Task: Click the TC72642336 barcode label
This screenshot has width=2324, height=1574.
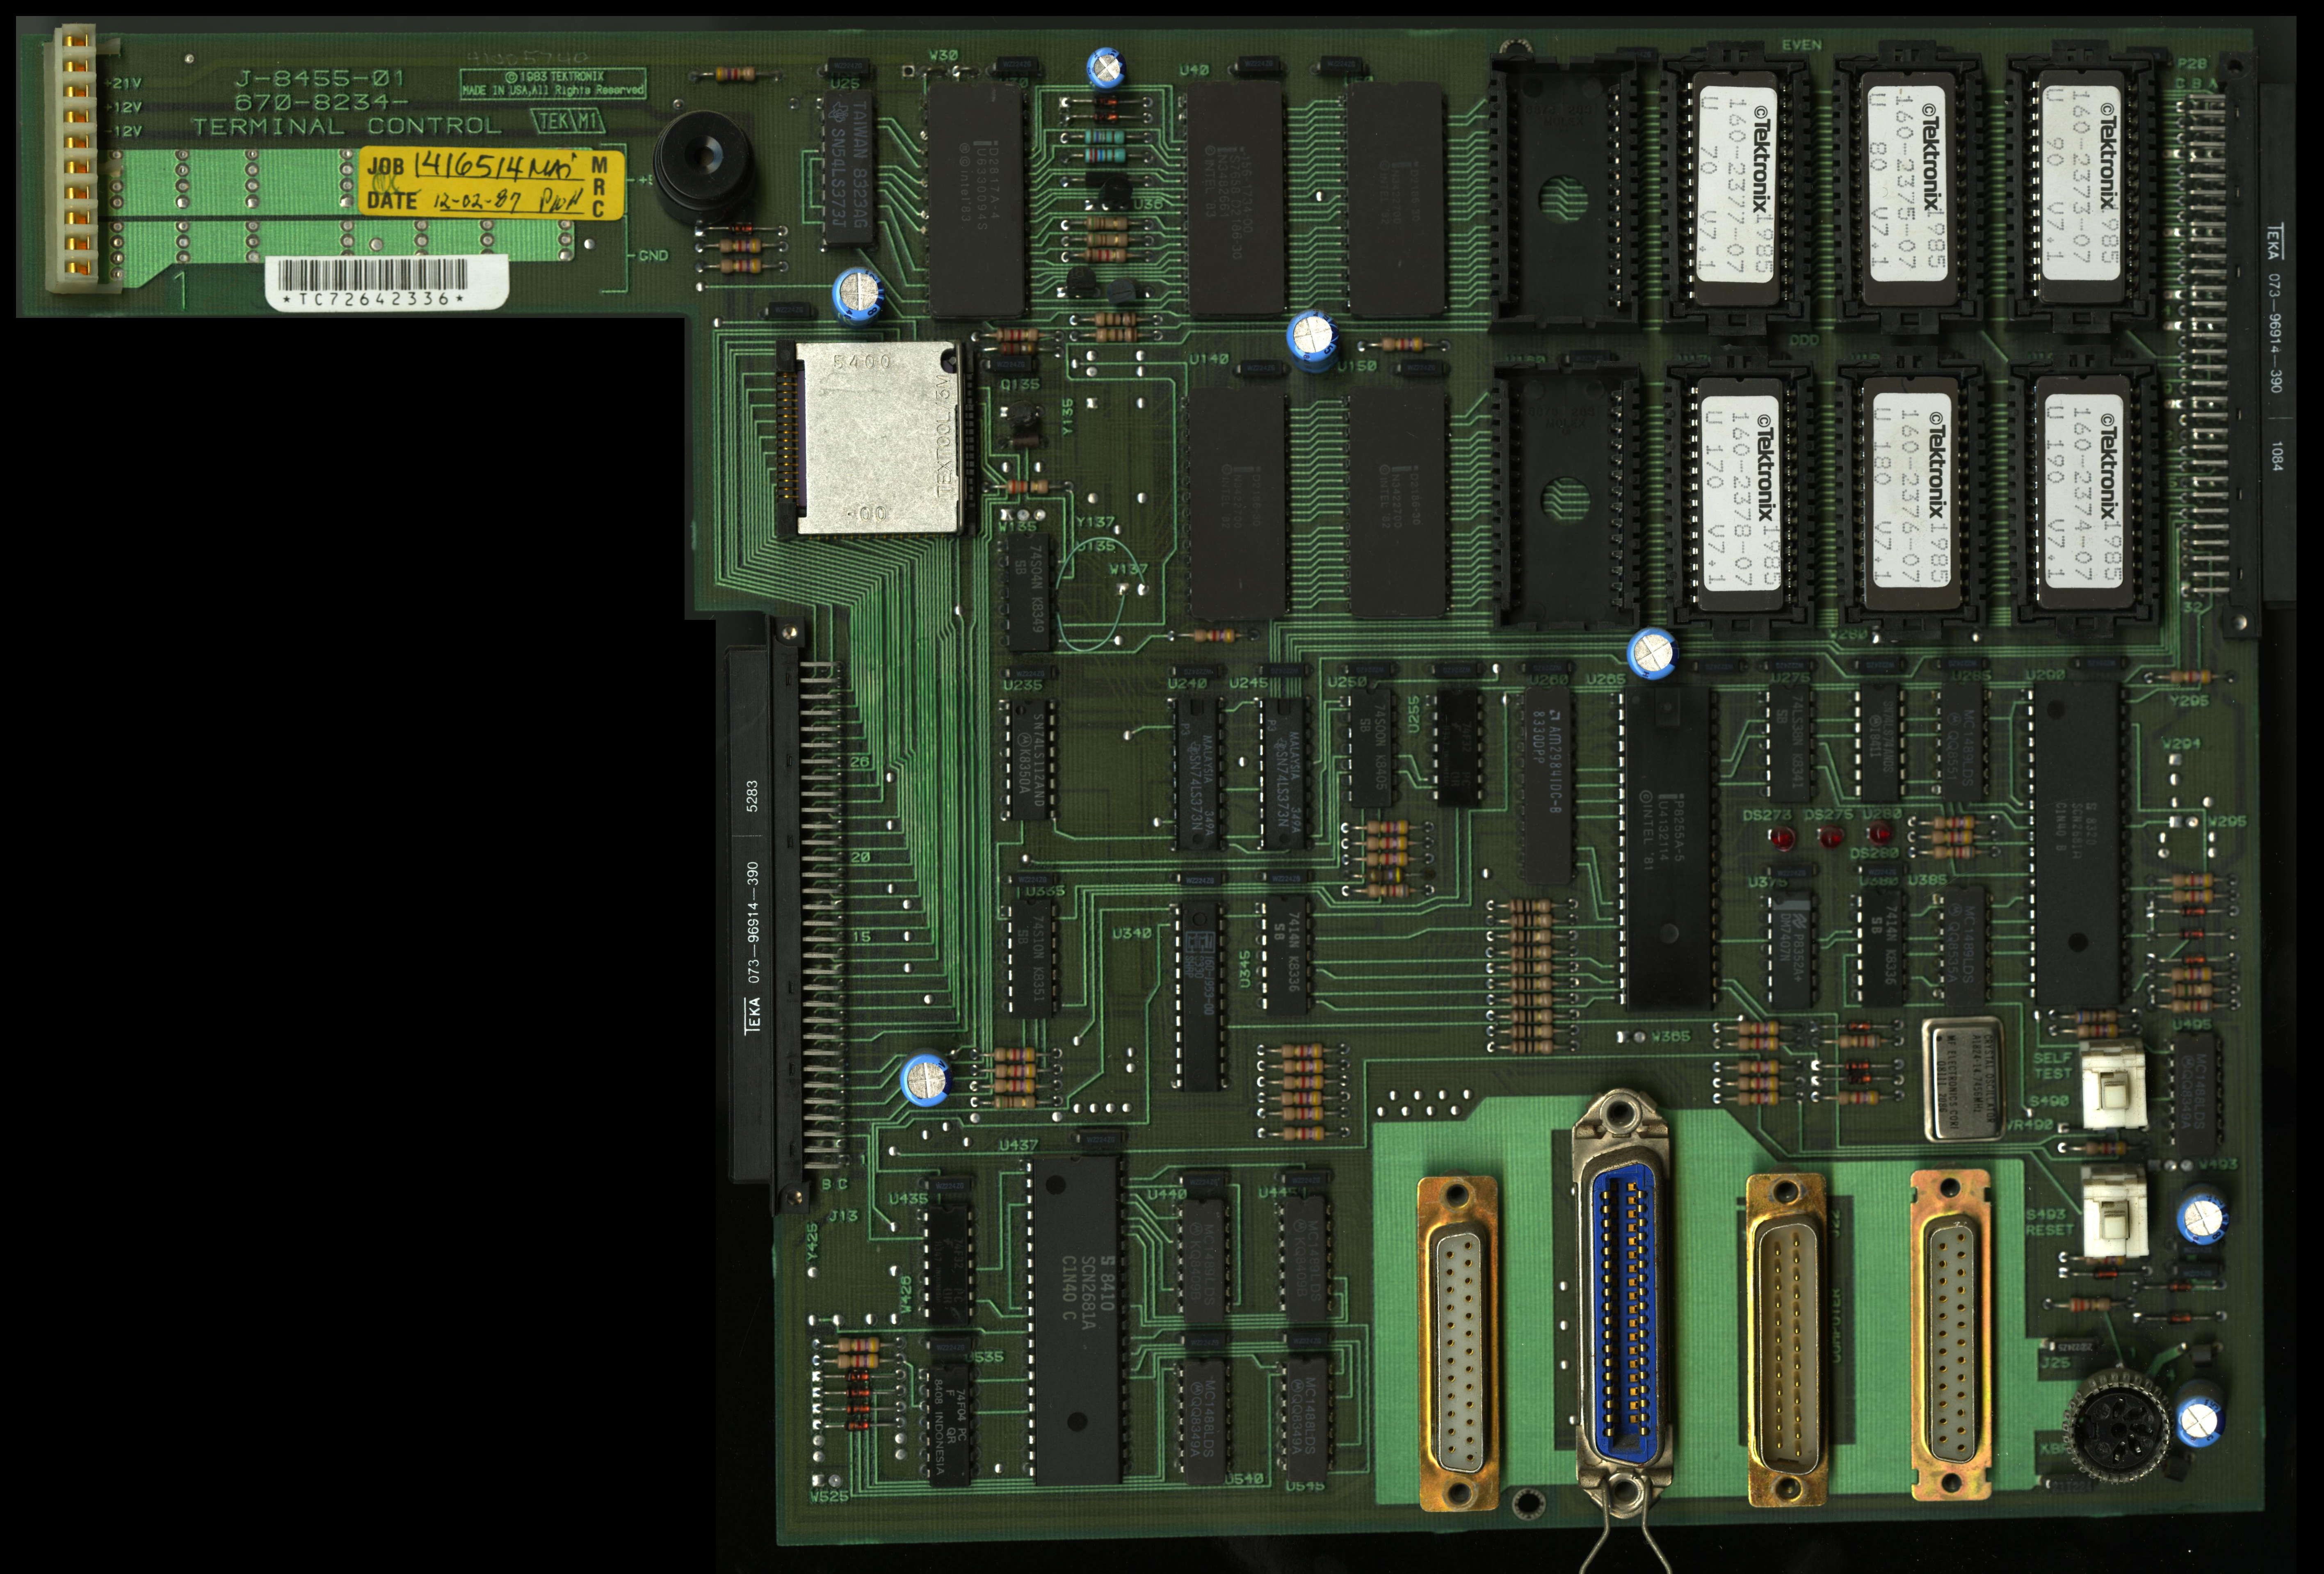Action: coord(387,284)
